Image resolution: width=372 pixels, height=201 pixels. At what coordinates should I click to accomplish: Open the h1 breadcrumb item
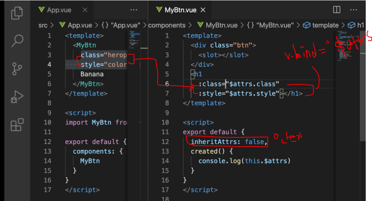coord(356,25)
